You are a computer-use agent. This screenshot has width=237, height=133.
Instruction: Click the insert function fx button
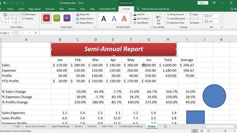[x=36, y=33]
